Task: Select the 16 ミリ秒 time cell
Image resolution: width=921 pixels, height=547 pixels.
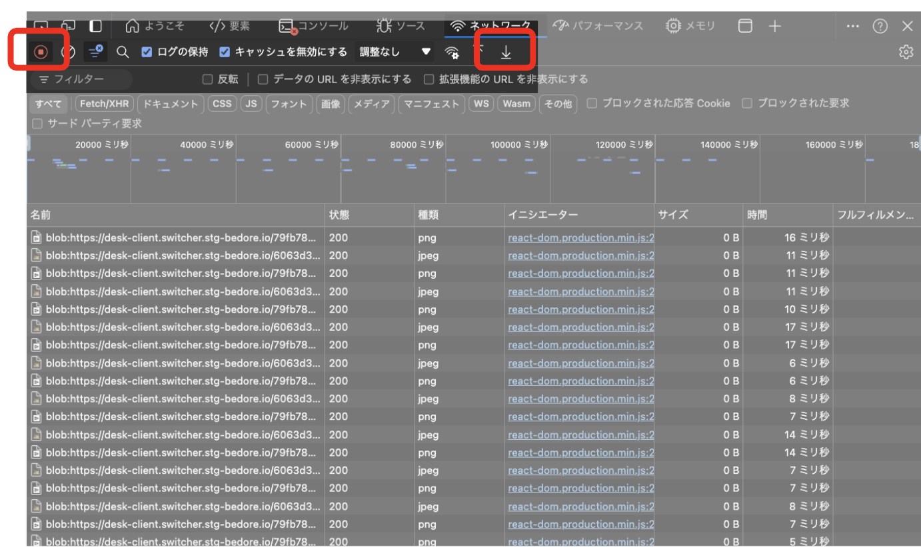Action: (x=788, y=238)
